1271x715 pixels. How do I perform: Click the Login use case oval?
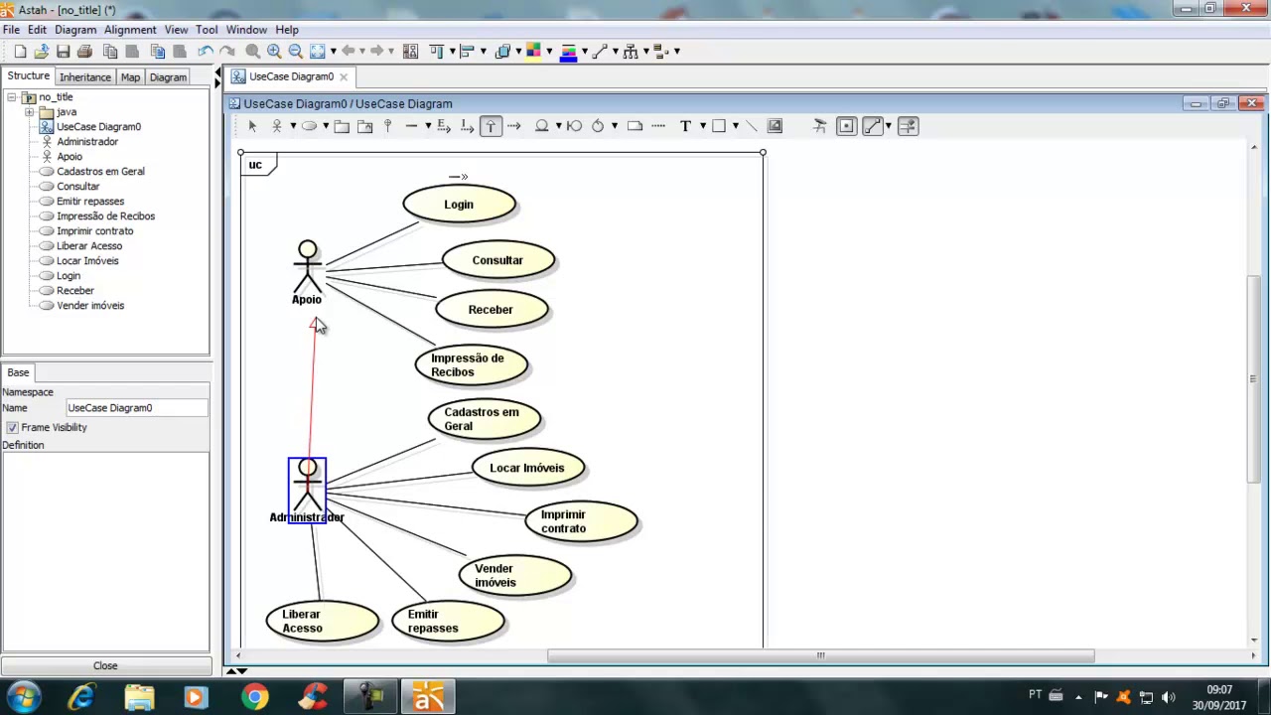pos(459,205)
